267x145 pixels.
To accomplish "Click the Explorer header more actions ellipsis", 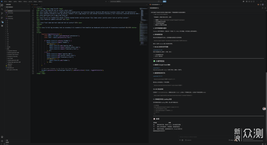I will [28, 4].
